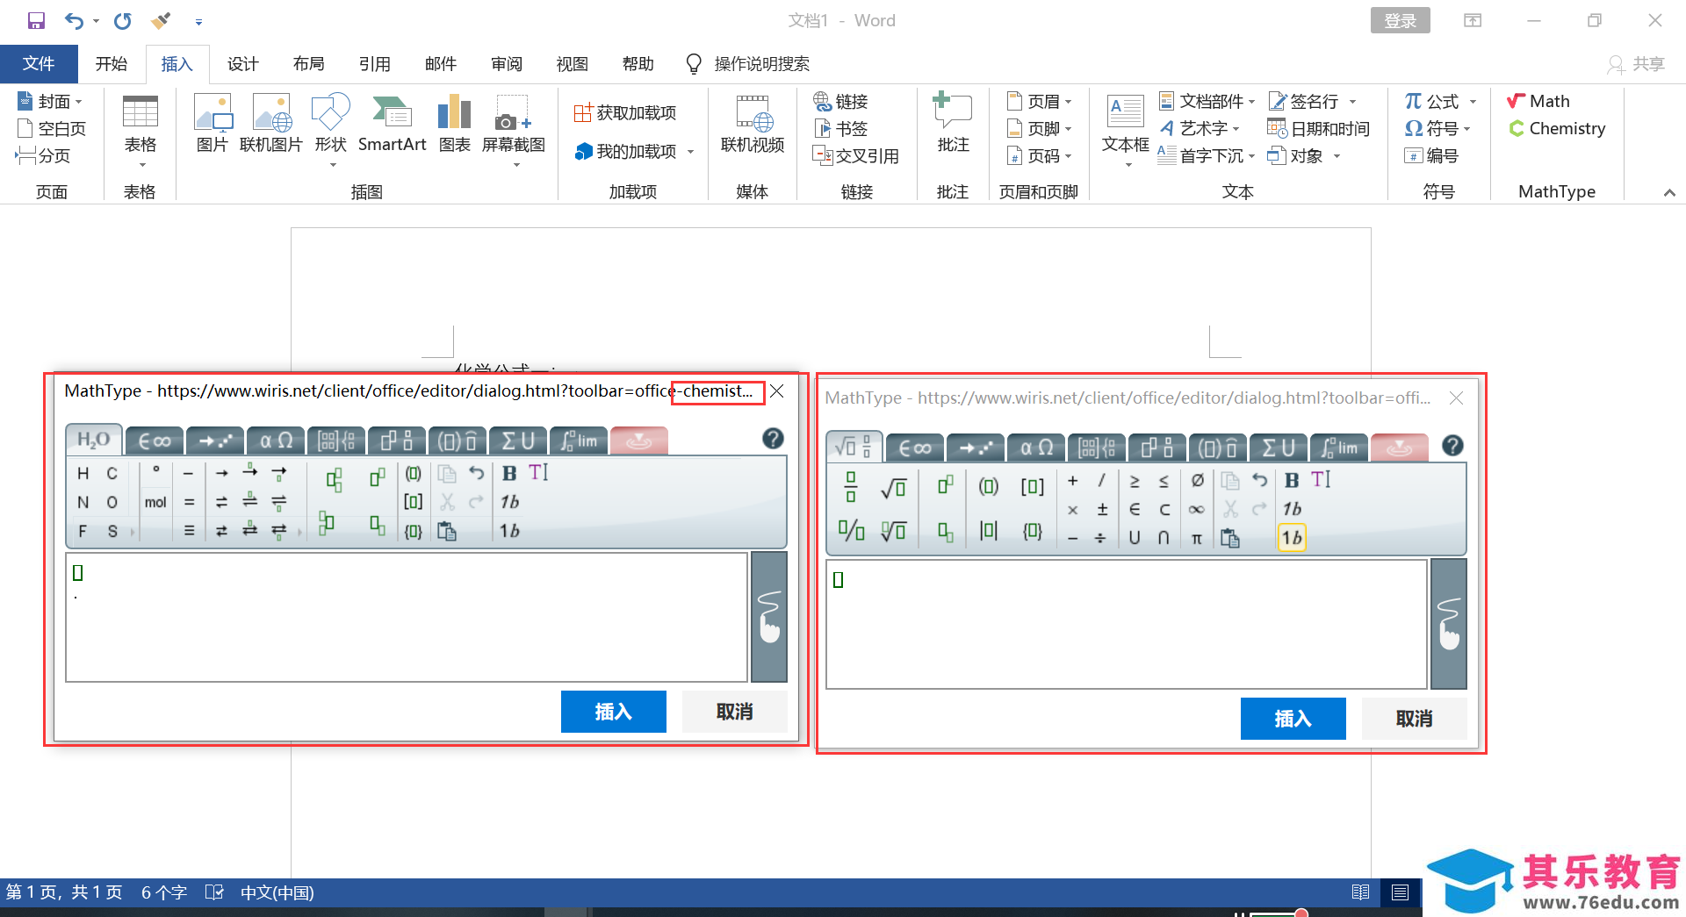Open the 形状 shapes gallery
Viewport: 1686px width, 917px height.
point(331,130)
